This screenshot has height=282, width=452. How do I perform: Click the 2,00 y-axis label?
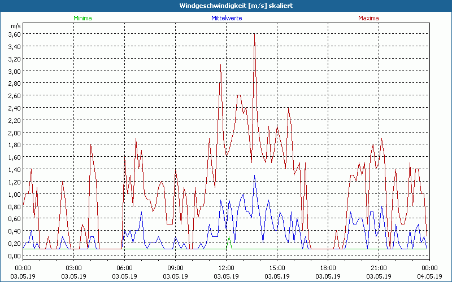point(14,133)
